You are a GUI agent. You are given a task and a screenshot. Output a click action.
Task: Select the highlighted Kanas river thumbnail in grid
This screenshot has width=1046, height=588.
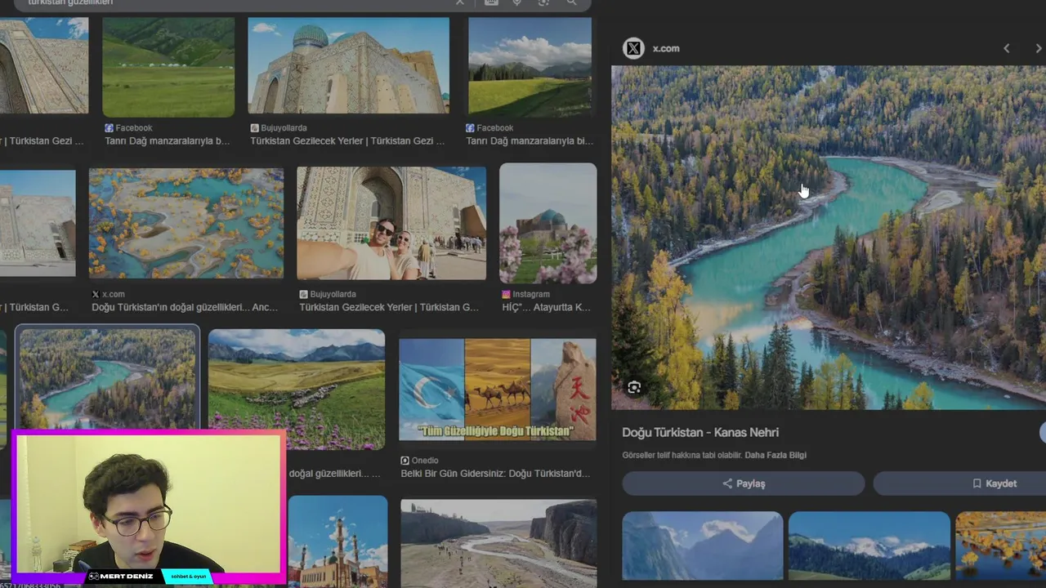108,377
